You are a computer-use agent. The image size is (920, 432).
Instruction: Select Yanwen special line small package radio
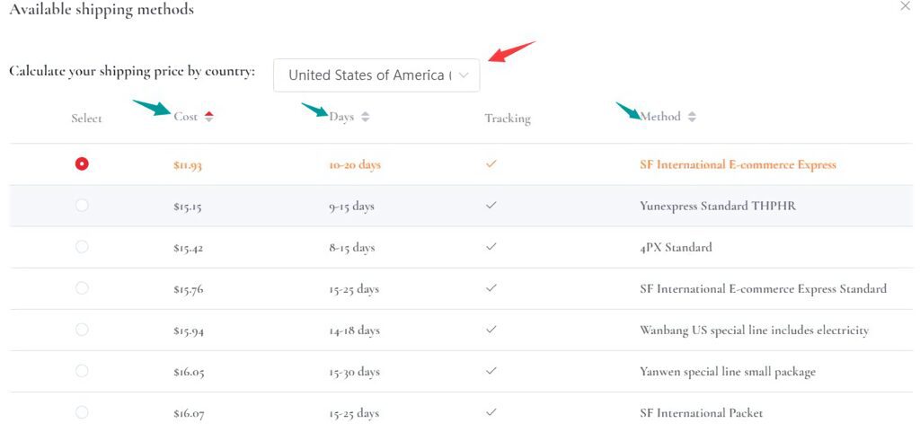[x=82, y=371]
